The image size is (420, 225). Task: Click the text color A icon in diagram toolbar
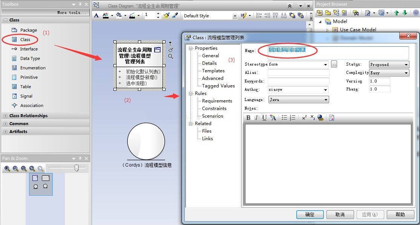click(x=97, y=15)
